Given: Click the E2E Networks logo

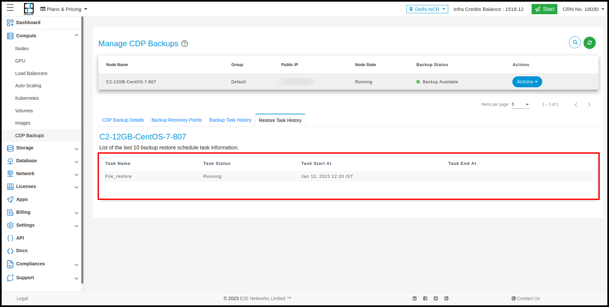Looking at the screenshot, I should pyautogui.click(x=29, y=9).
